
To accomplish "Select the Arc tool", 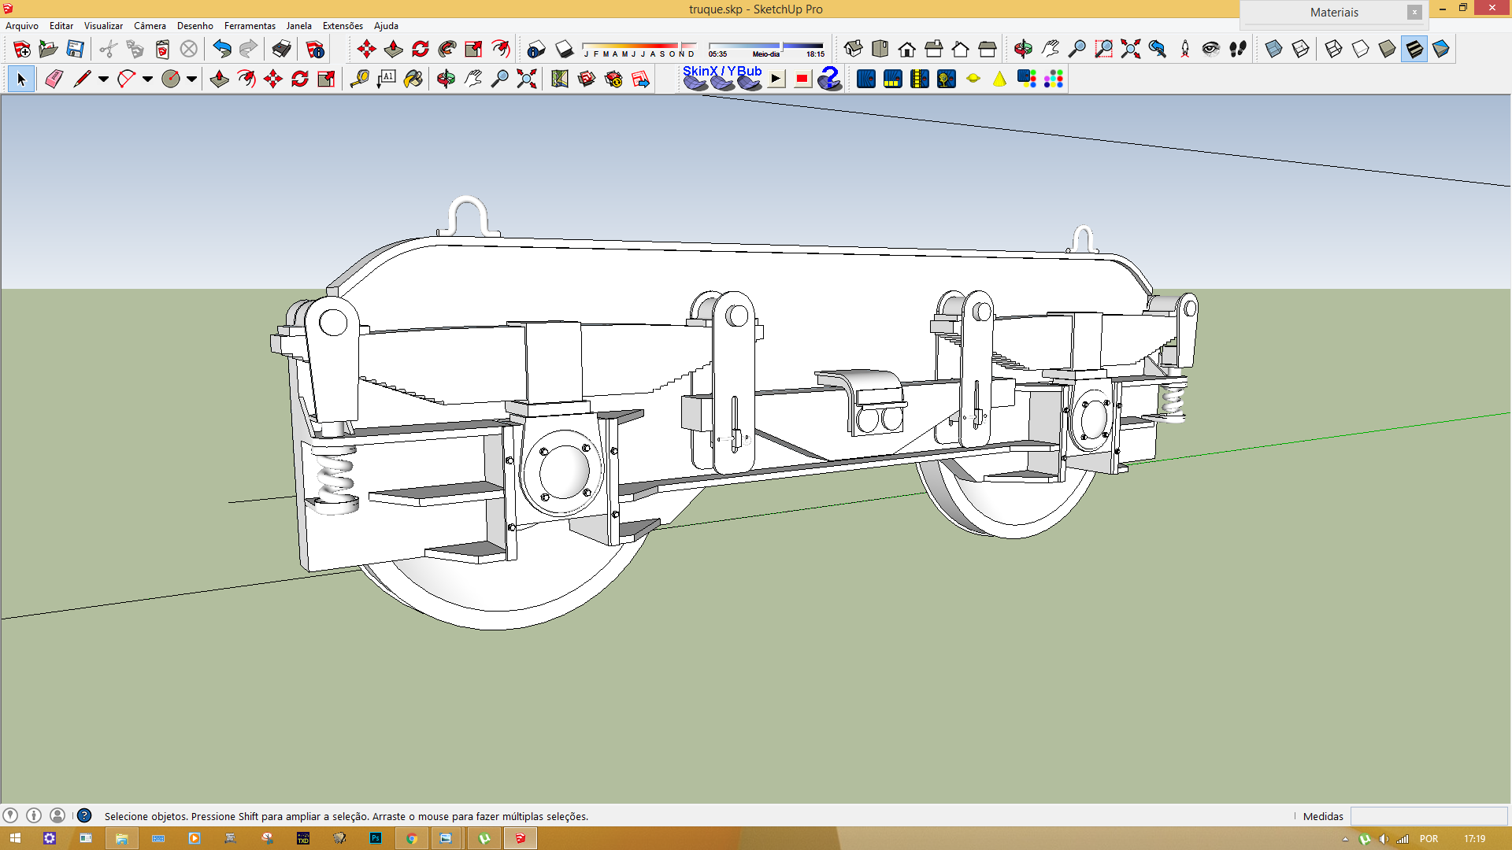I will tap(126, 79).
